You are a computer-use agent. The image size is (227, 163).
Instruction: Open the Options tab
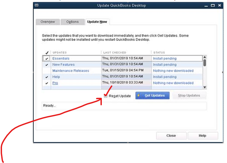click(72, 22)
